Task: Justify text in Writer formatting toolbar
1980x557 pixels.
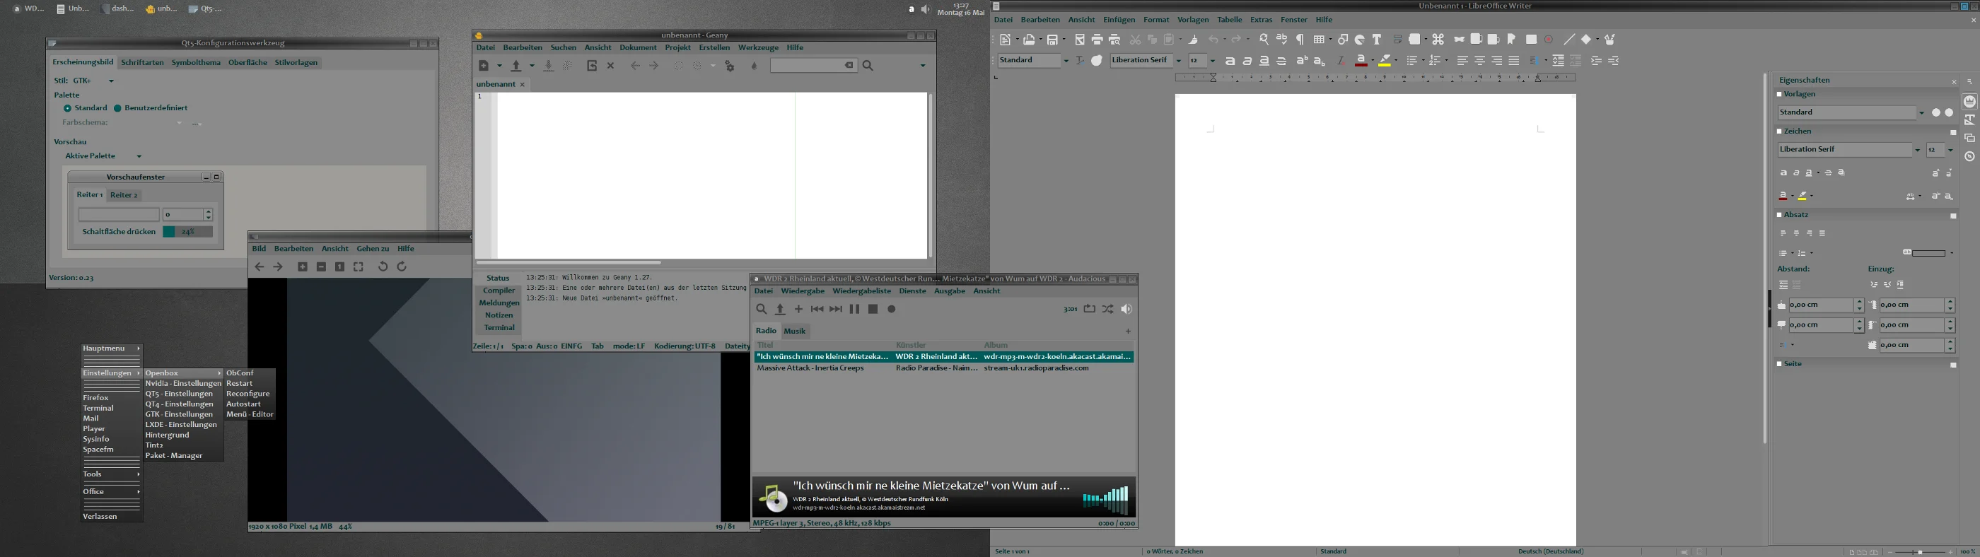Action: [1514, 61]
